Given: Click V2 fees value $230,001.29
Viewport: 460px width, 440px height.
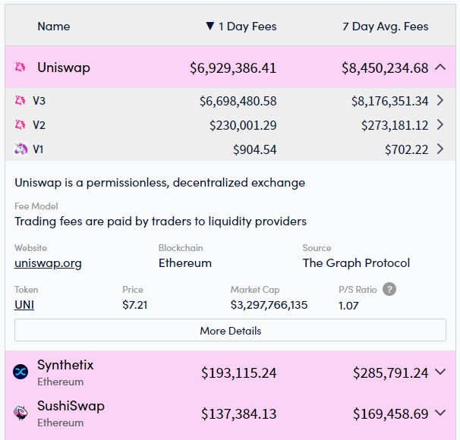Looking at the screenshot, I should click(243, 125).
